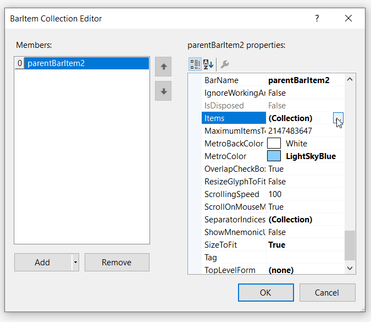Move member up with arrow button
Viewport: 371px width, 322px height.
pyautogui.click(x=163, y=67)
